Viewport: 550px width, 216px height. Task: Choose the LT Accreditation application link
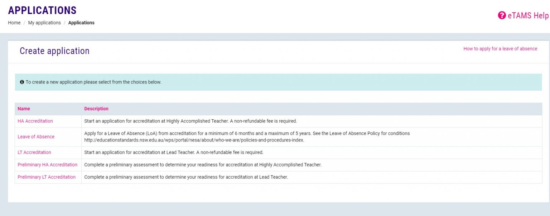coord(34,152)
